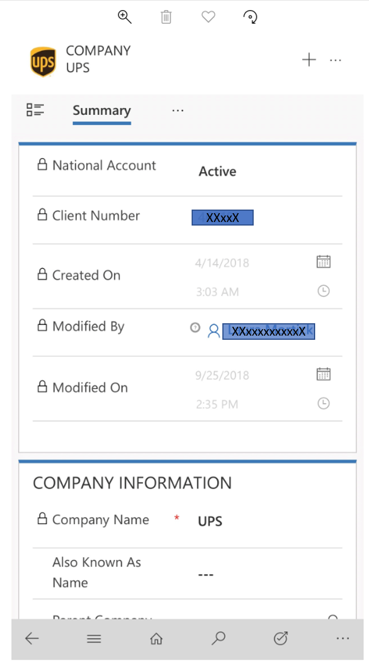Click the Also Known As Name field
Image resolution: width=369 pixels, height=666 pixels.
pos(187,574)
